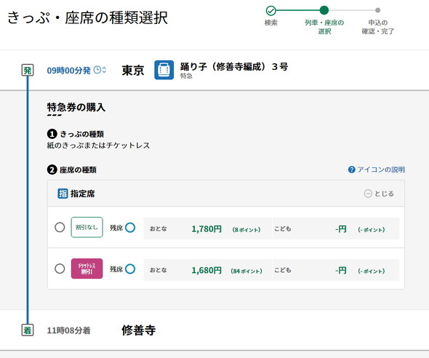
Task: Click the up-down arrows beside departure clock
Action: tap(104, 70)
